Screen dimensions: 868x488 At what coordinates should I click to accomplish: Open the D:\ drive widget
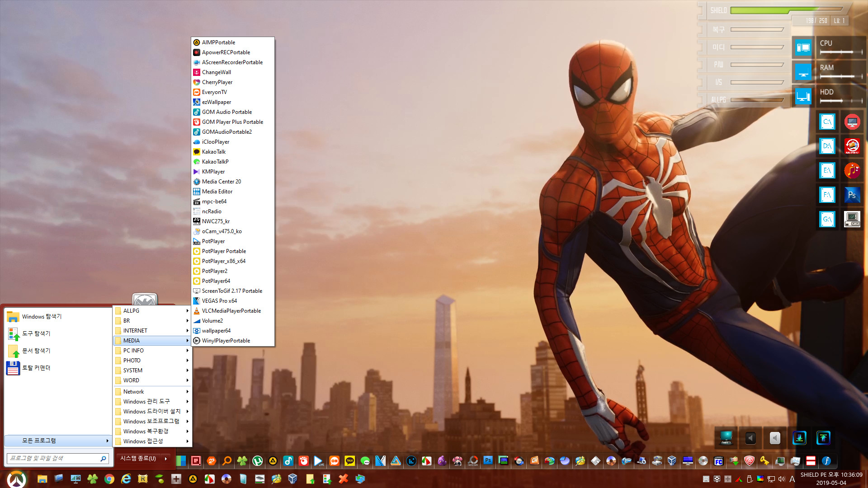pyautogui.click(x=827, y=146)
